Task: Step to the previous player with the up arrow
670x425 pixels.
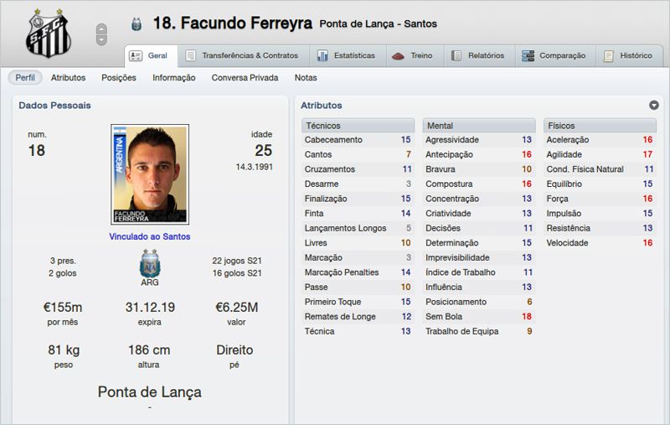Action: pos(102,29)
